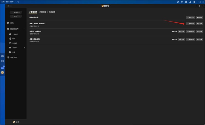
Task: Click the 增加分类 button in sidebar
Action: point(16,16)
